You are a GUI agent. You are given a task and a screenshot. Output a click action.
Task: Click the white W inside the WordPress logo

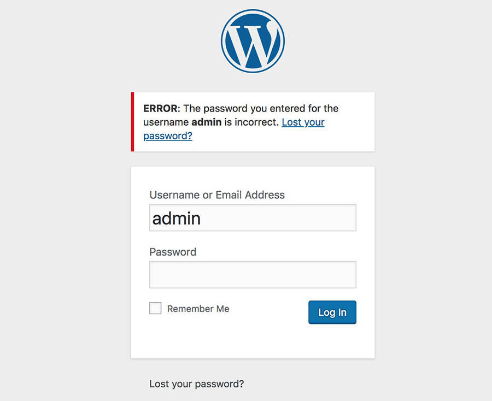(x=253, y=42)
